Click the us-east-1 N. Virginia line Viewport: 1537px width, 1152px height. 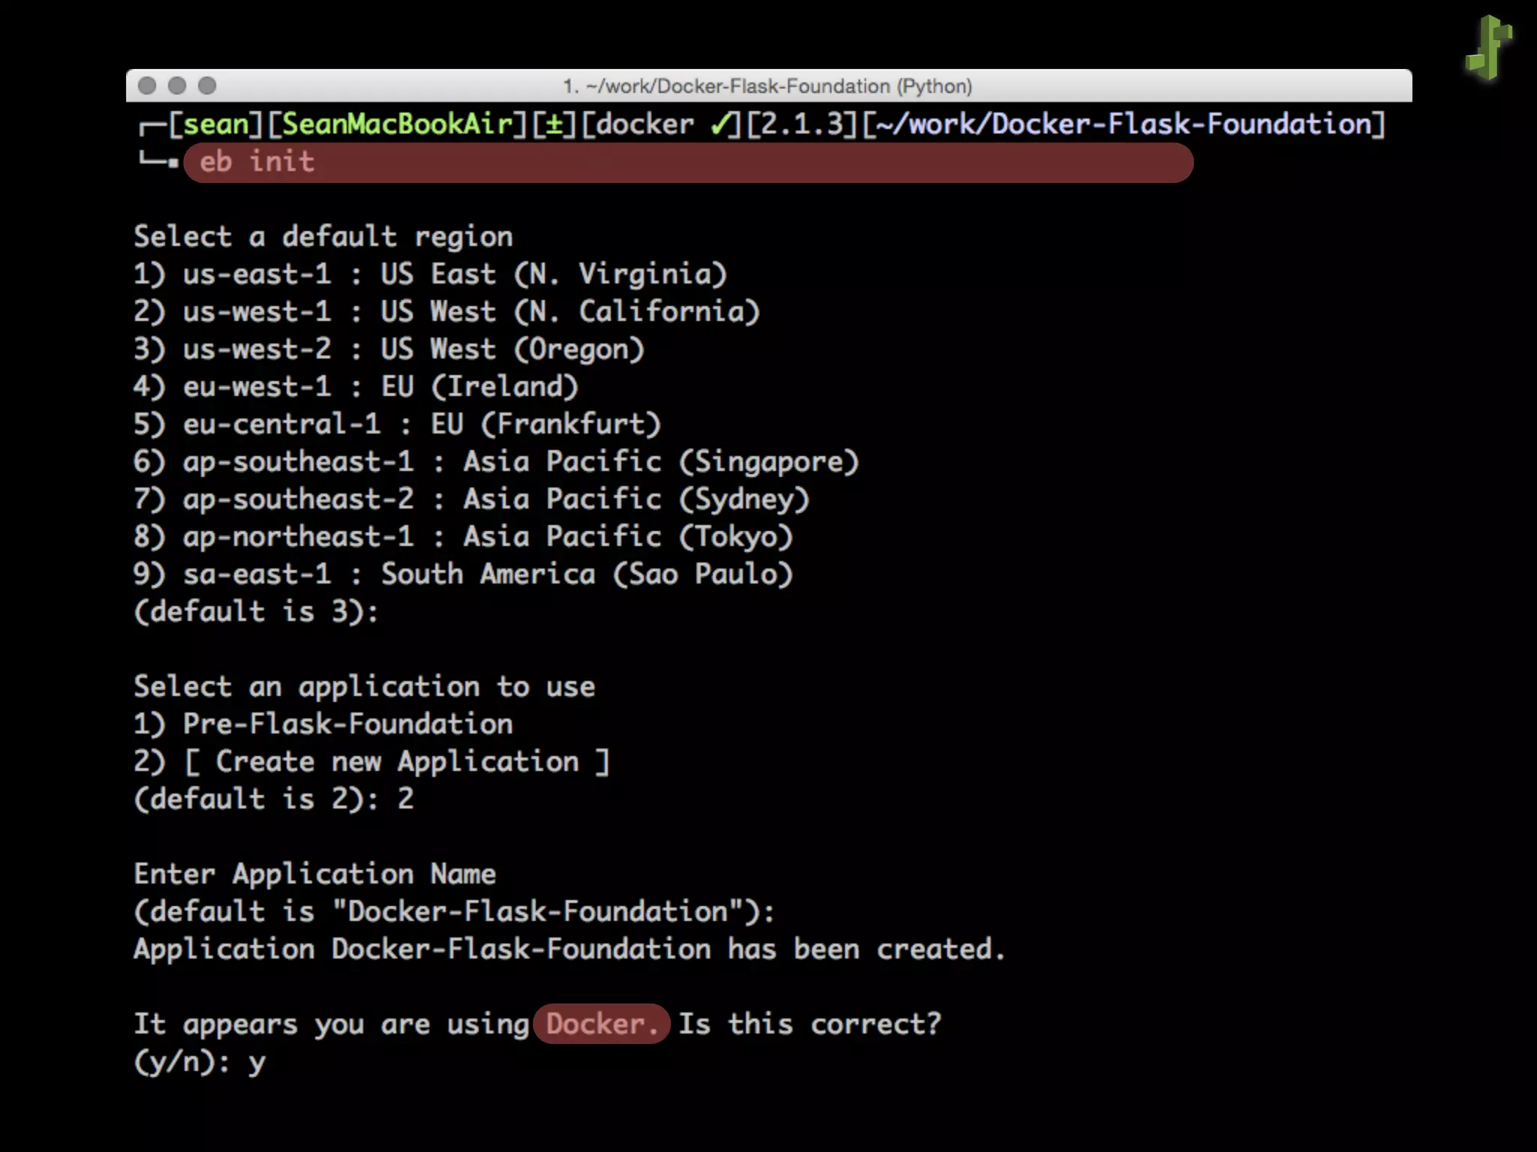click(x=430, y=274)
